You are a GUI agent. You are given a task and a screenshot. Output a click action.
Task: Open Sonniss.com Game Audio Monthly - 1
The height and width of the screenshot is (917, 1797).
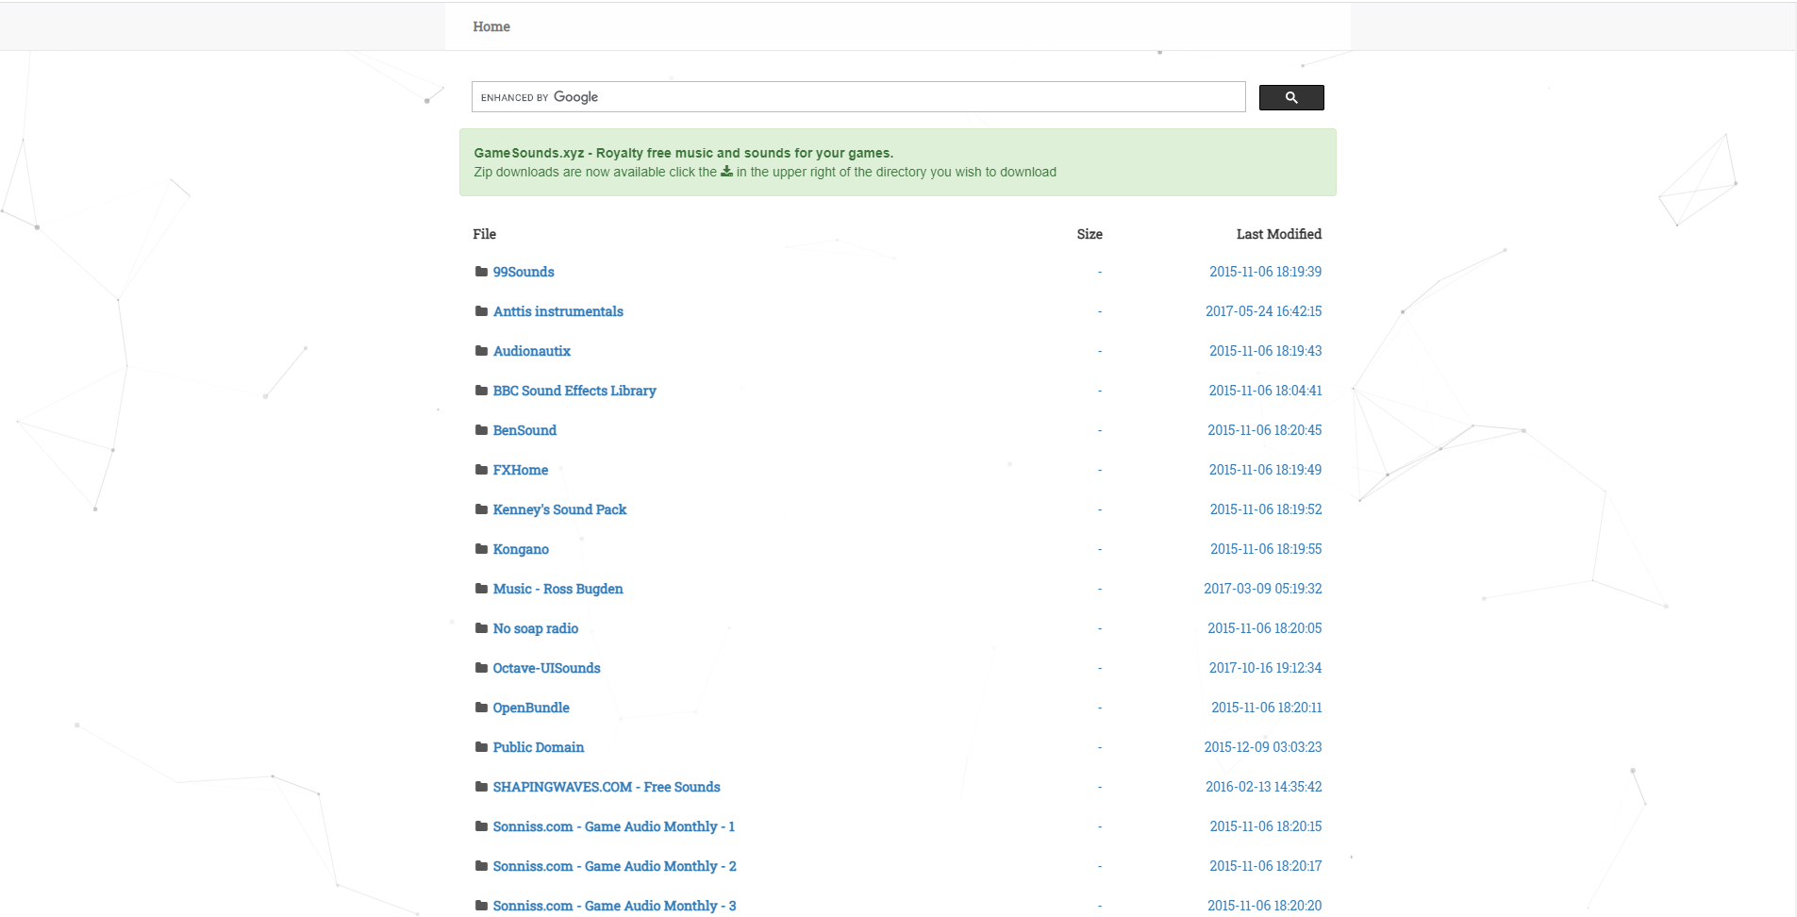[x=614, y=826]
